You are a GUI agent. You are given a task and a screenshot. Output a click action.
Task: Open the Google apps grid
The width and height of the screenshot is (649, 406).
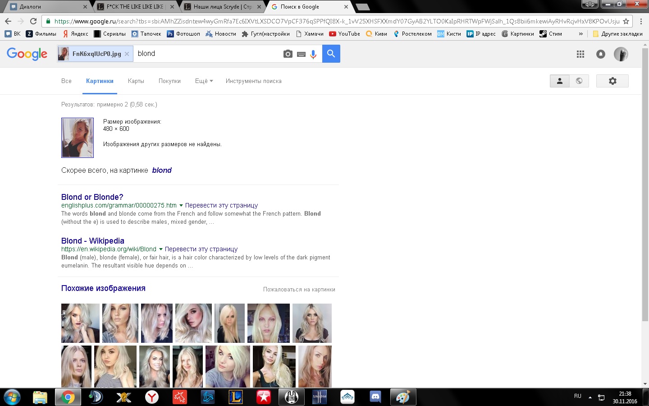580,54
